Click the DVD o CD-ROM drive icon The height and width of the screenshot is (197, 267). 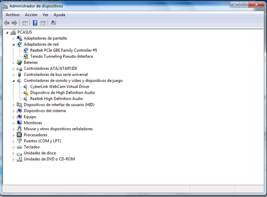tap(20, 159)
